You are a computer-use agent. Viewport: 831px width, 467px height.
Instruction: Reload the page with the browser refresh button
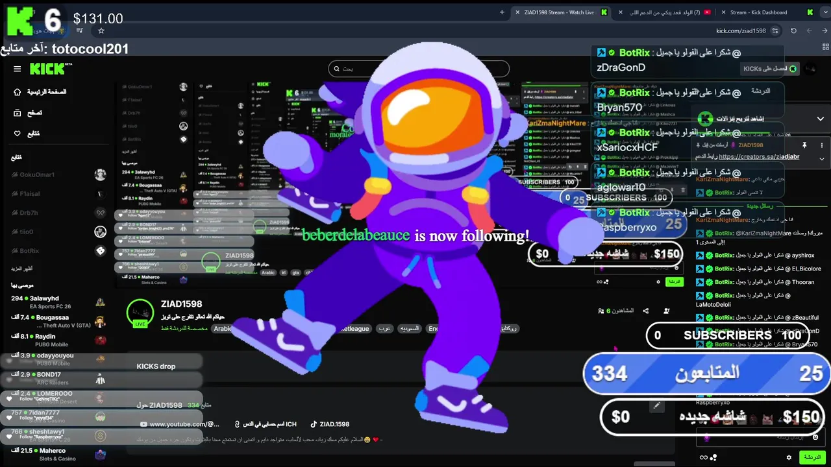[x=793, y=30]
